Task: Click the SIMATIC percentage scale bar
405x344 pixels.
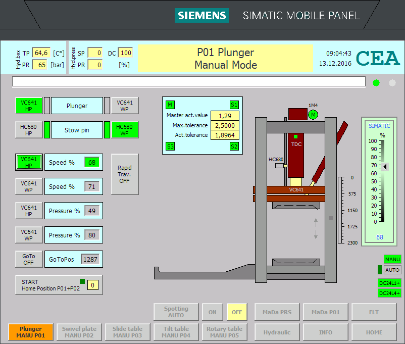Action: pos(382,181)
